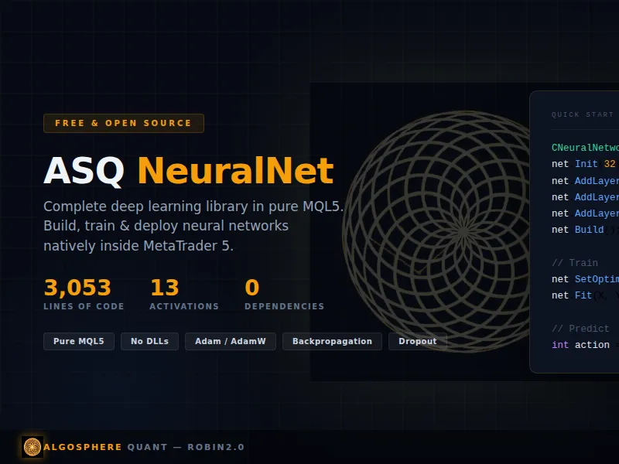Click the int action code line
This screenshot has height=464, width=619.
[x=585, y=344]
